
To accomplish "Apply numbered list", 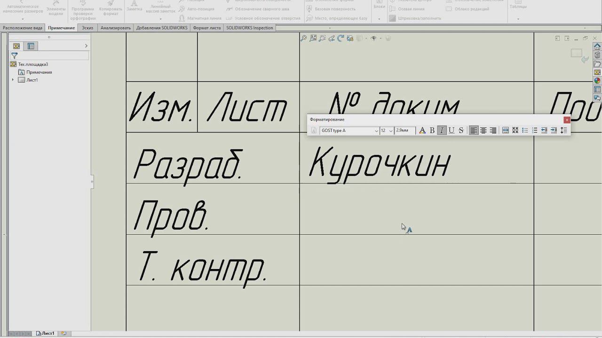I will (x=535, y=131).
